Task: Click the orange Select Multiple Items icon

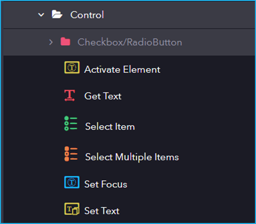Action: point(71,154)
